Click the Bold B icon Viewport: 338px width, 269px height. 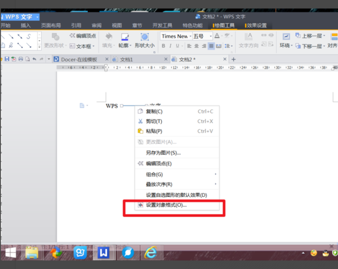click(163, 46)
